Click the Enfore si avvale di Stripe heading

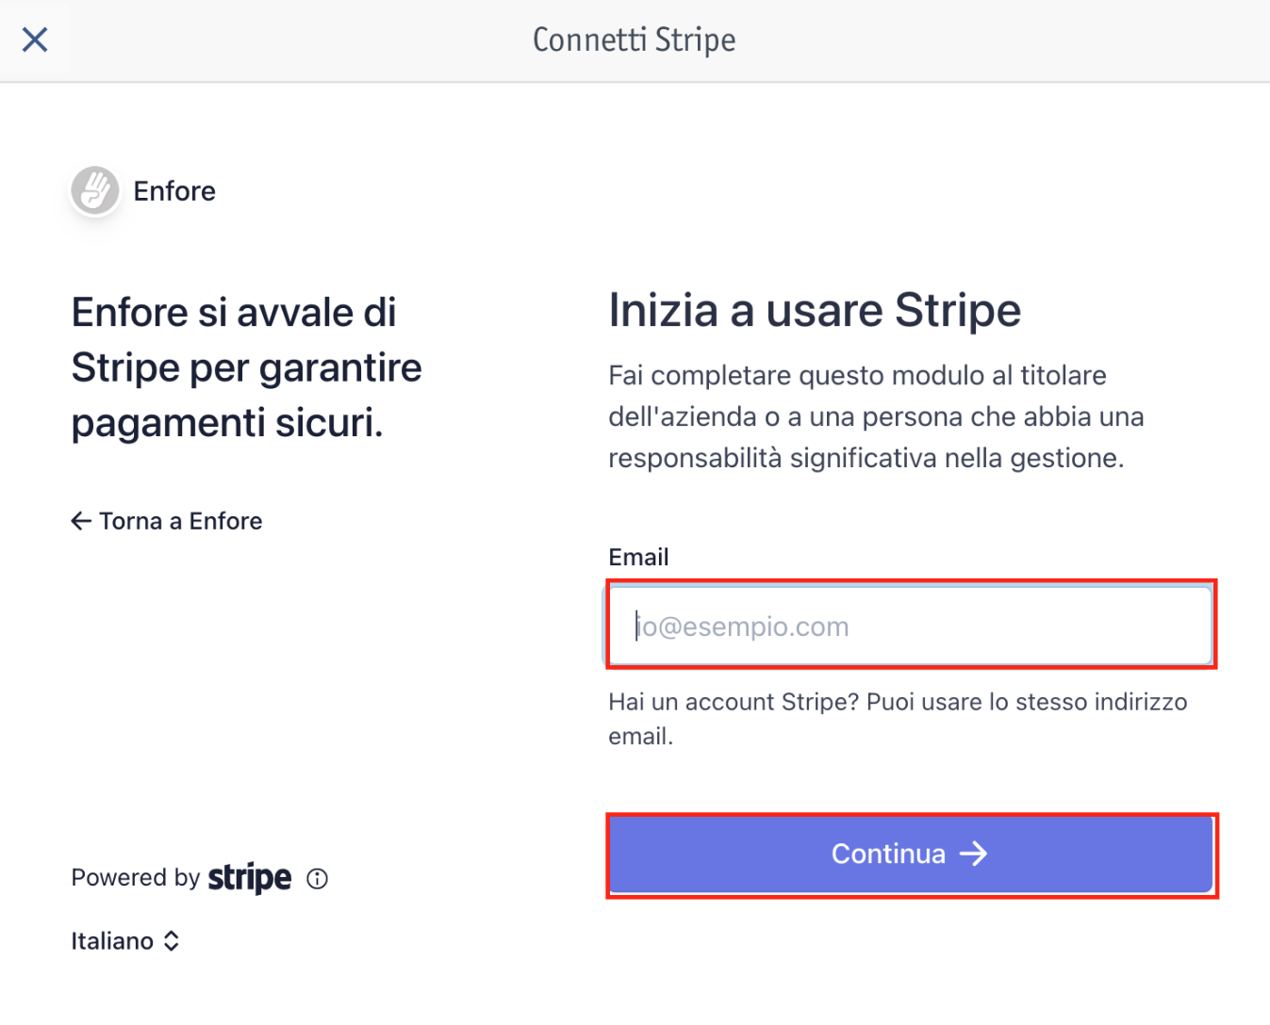[246, 367]
